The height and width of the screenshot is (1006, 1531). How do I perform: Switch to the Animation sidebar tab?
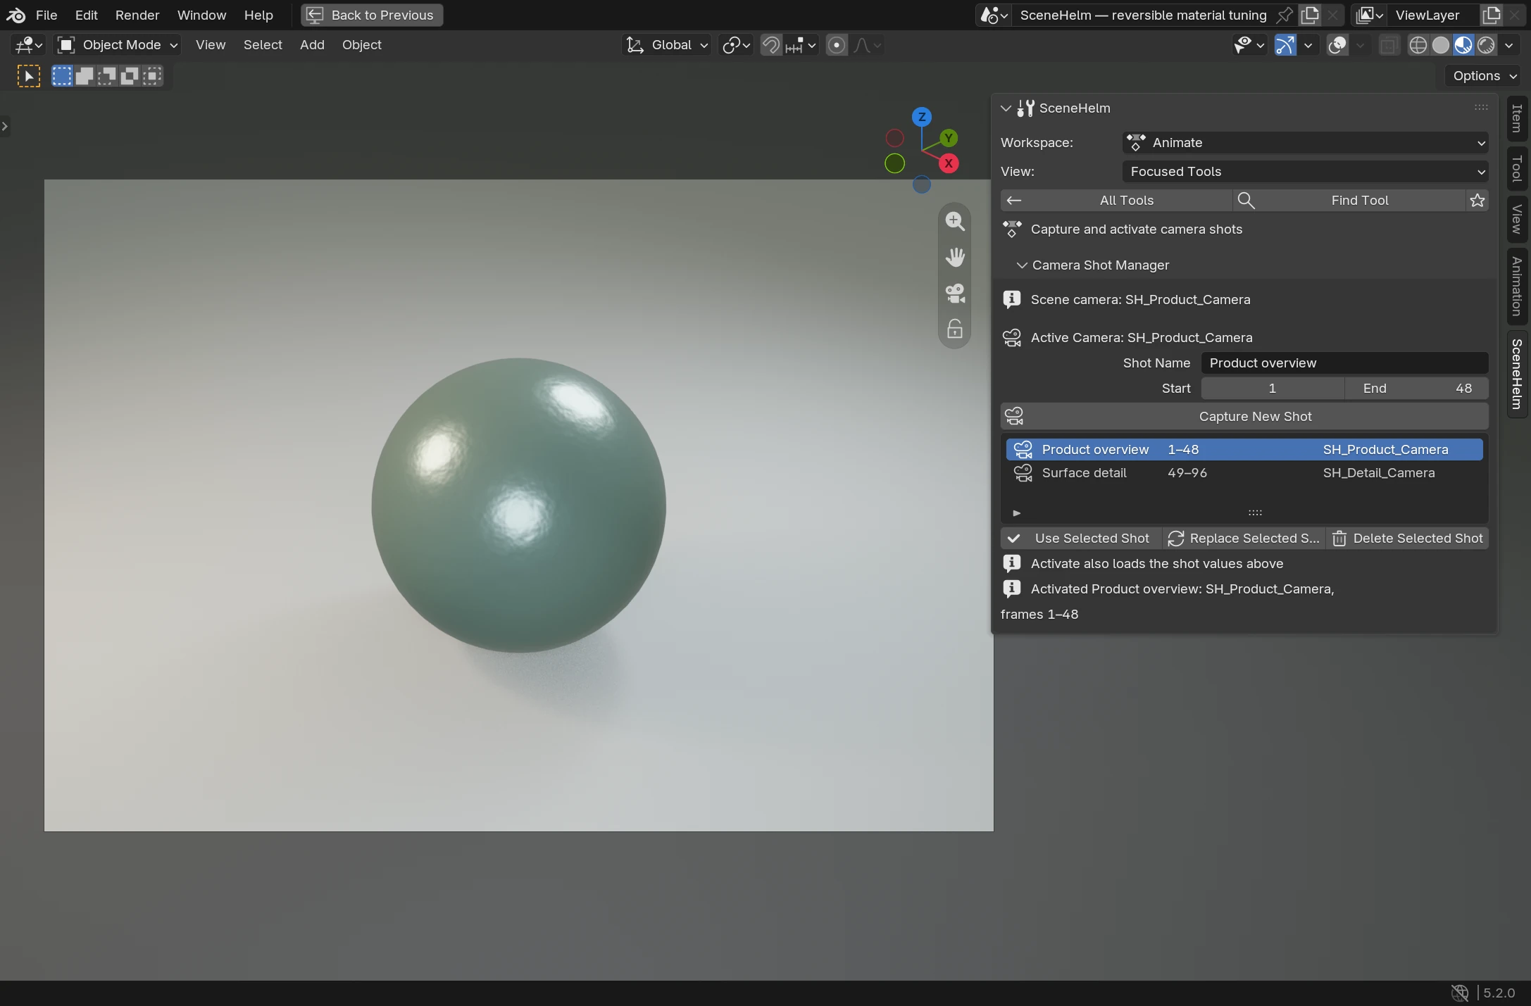(x=1517, y=287)
